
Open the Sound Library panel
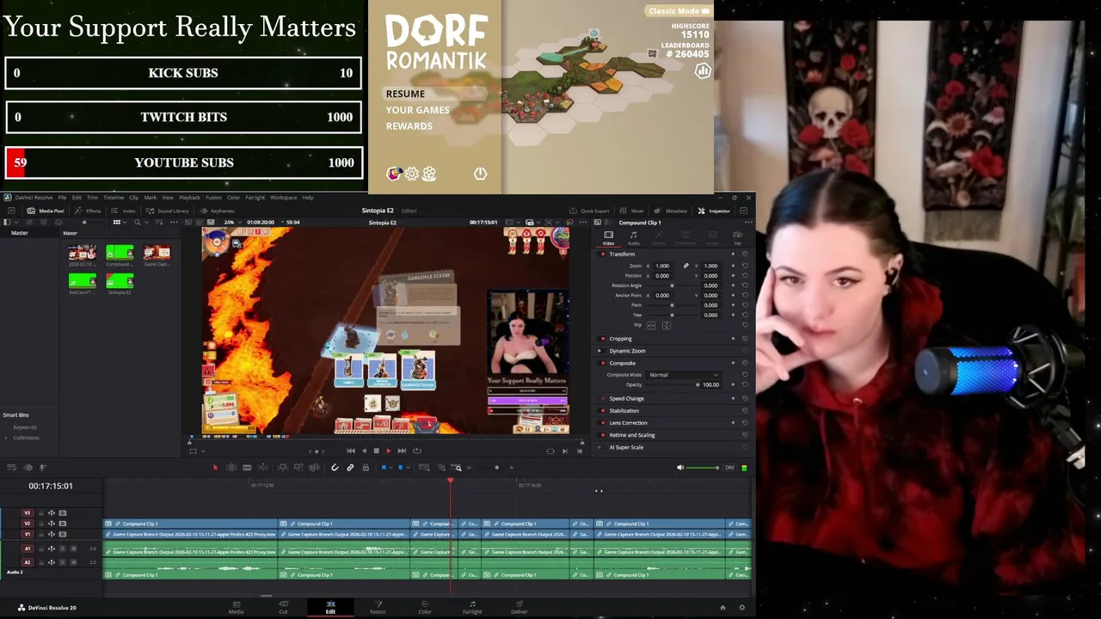(x=167, y=211)
